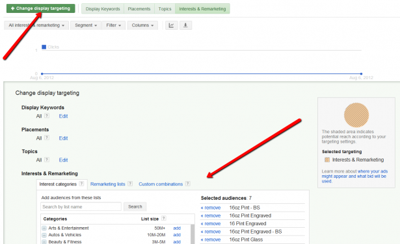Remove 16oz Pint - BS audience
Screen dimensions: 400x244
pos(211,208)
